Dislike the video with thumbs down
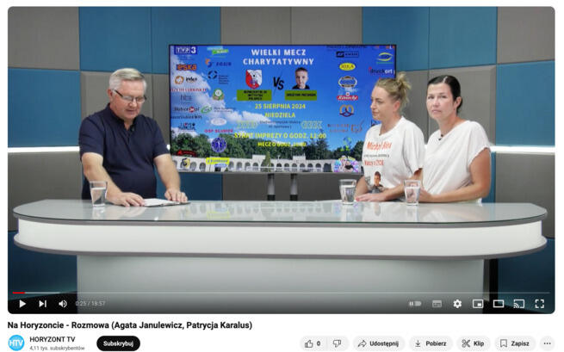Image resolution: width=564 pixels, height=352 pixels. [338, 343]
